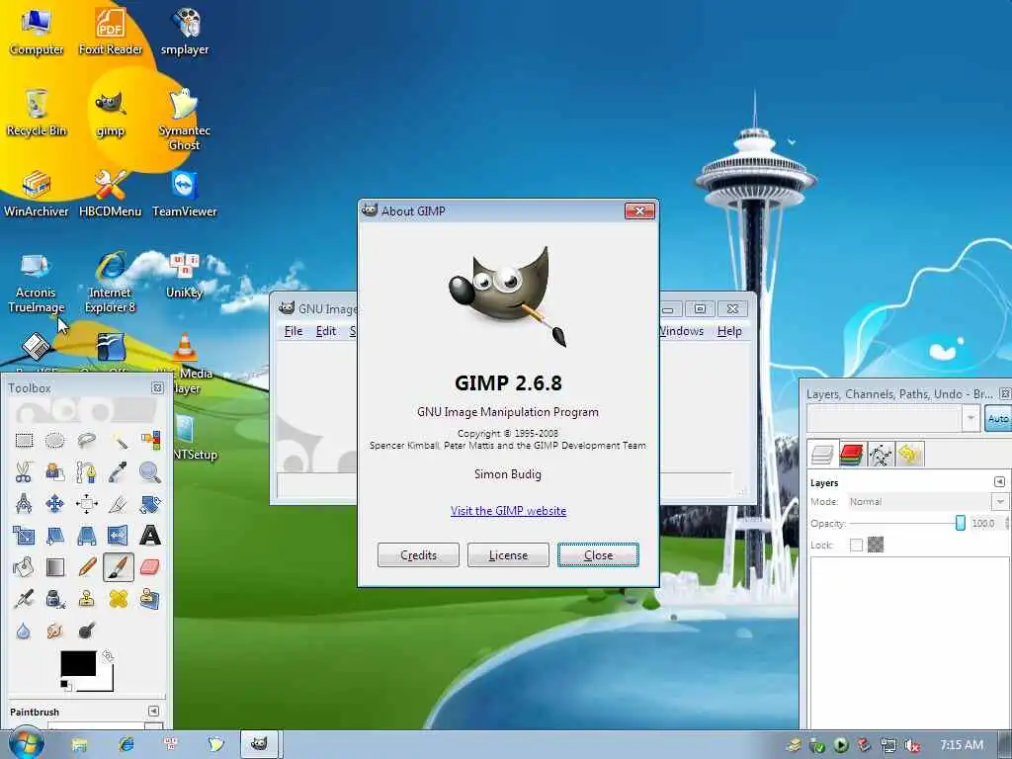Open the File menu in GNU Image window
This screenshot has width=1012, height=759.
pos(293,331)
